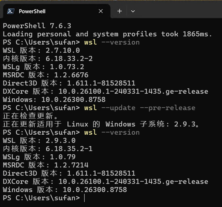Screen dimensions: 222x207
Task: Click the 'WSL 版本: 2.7.10.0' line
Action: tap(41, 51)
